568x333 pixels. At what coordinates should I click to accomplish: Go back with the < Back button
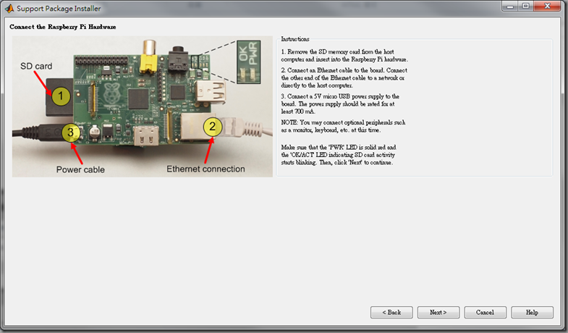click(391, 312)
